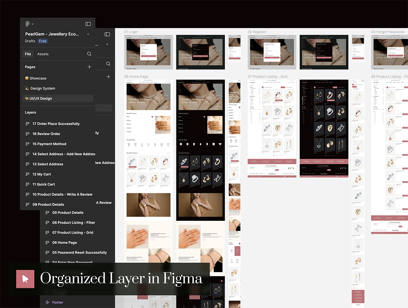The image size is (408, 308).
Task: Click the frame icon next to 11 Quick Cart
Action: coord(28,184)
